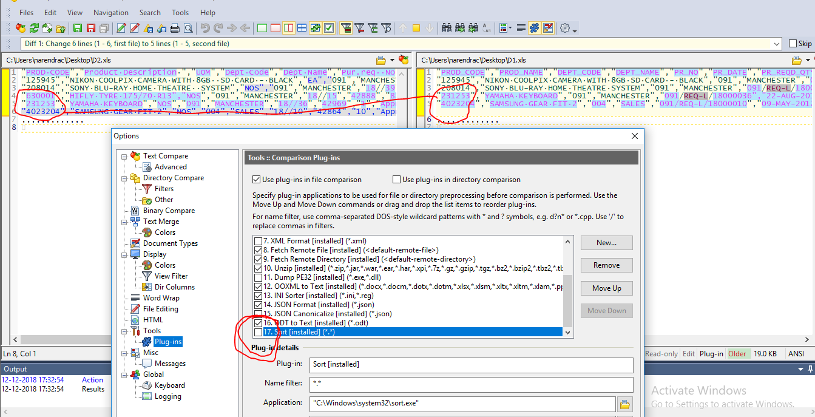Show only first file green pane icon
This screenshot has height=417, width=815.
262,28
